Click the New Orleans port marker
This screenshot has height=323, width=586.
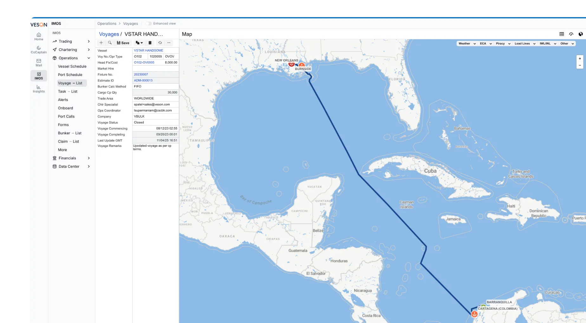291,64
